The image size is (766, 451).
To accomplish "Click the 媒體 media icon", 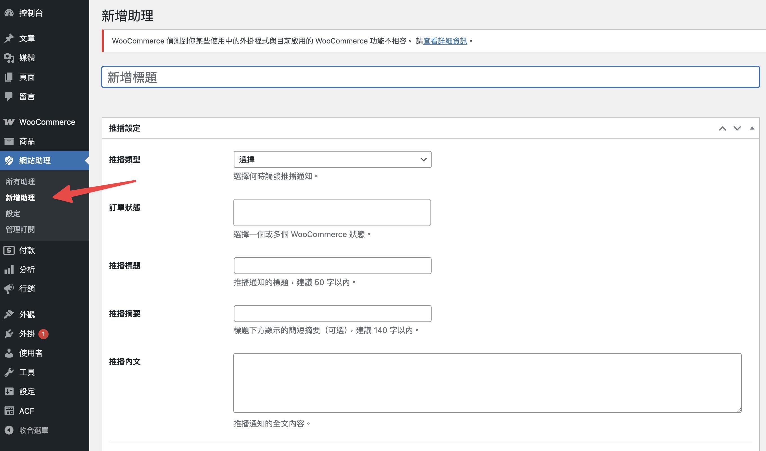I will click(x=9, y=58).
